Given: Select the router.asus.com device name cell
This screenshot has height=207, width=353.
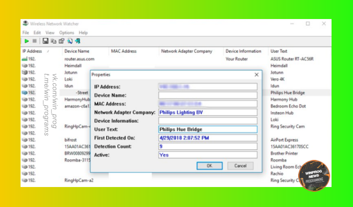Looking at the screenshot, I should (x=79, y=59).
